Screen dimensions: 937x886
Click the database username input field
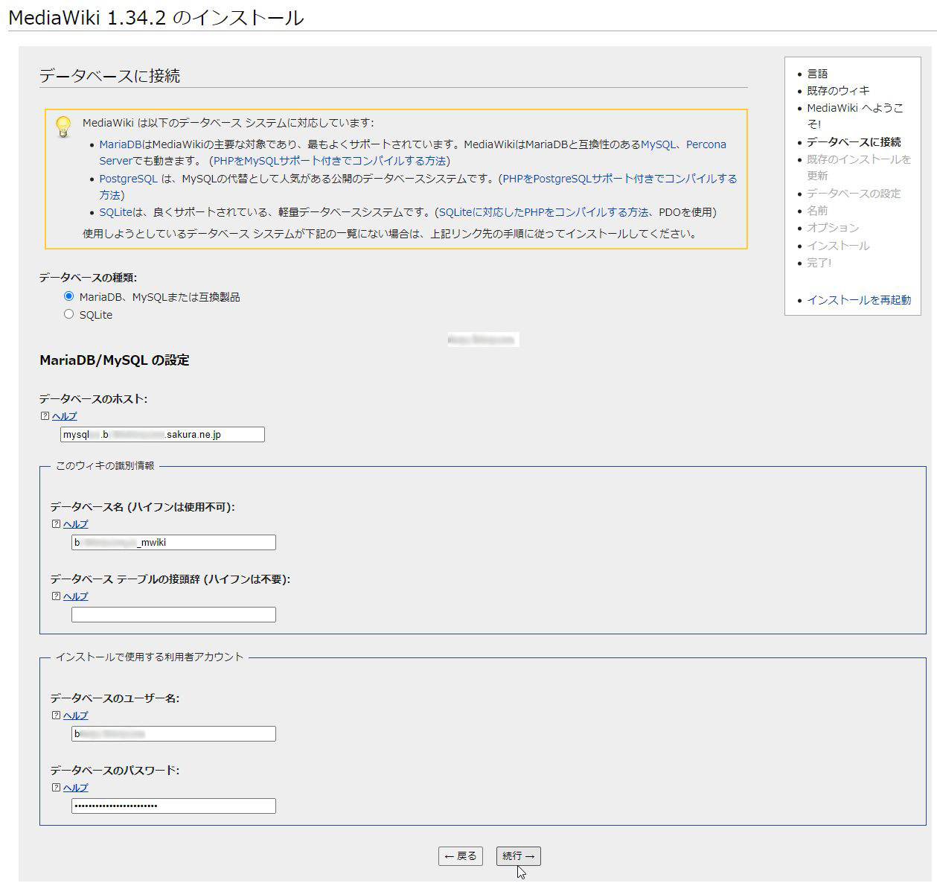click(173, 734)
